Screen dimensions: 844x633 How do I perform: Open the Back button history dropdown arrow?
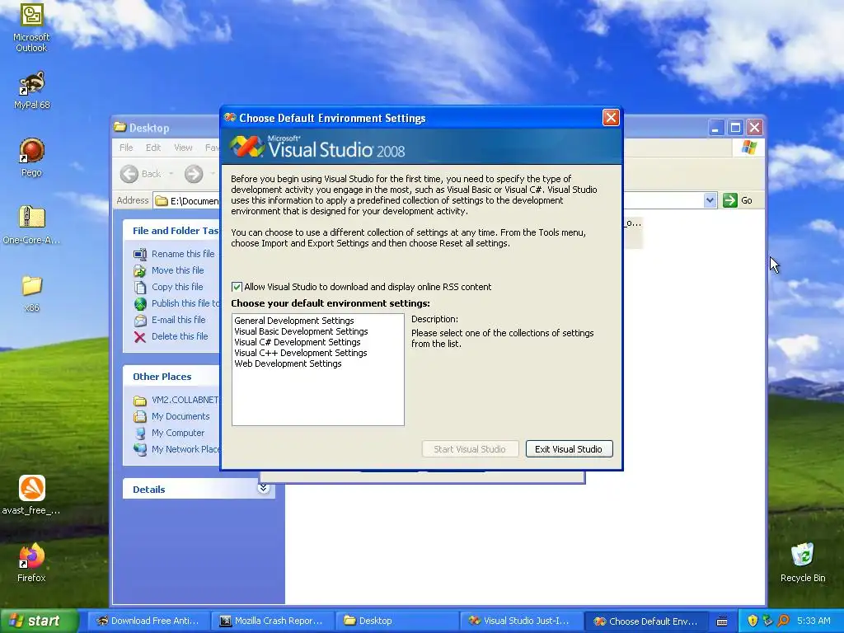(x=171, y=174)
